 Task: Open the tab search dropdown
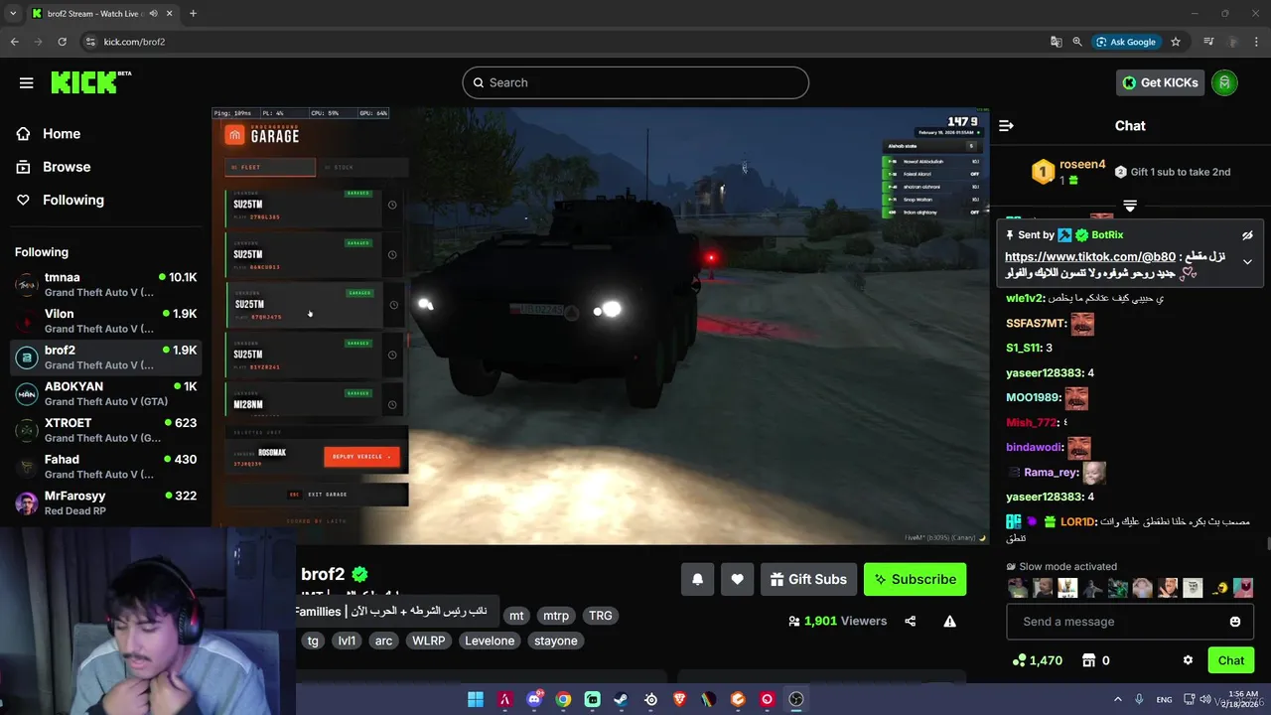coord(12,13)
